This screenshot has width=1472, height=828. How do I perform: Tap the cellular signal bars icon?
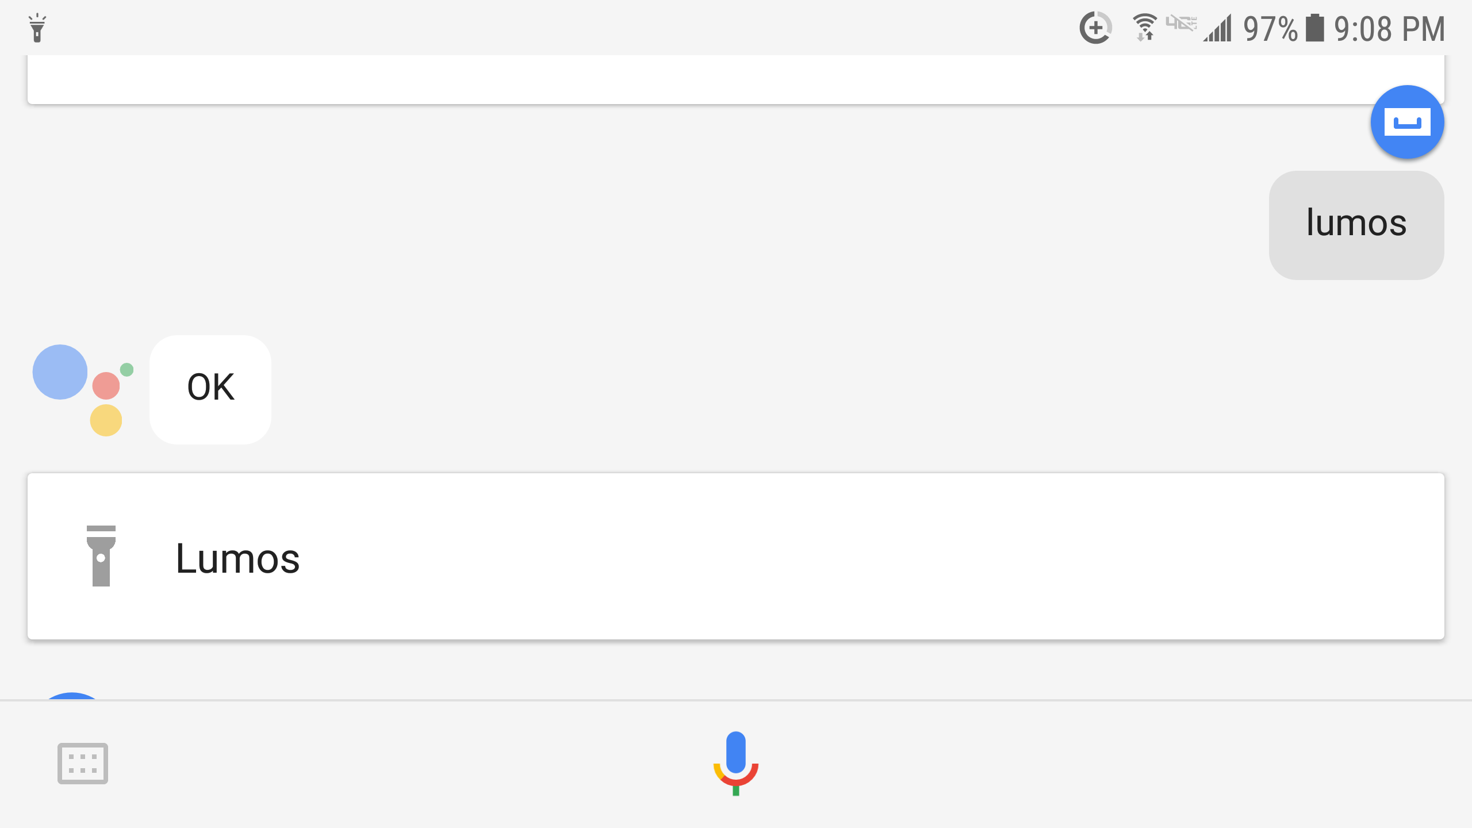tap(1218, 28)
